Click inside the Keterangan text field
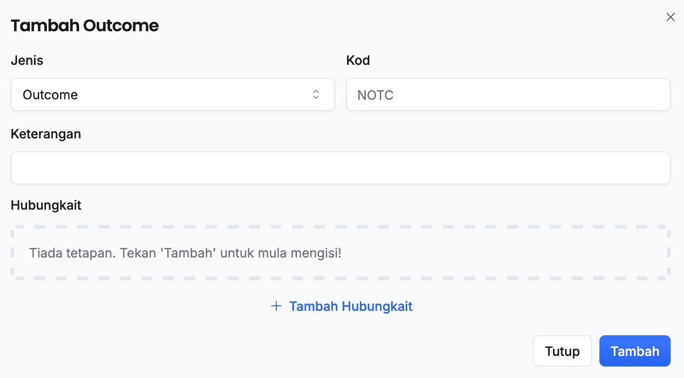The height and width of the screenshot is (378, 684). 340,168
